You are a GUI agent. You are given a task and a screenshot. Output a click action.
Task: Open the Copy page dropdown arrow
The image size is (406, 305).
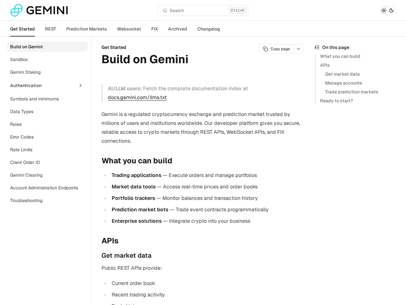pos(298,49)
